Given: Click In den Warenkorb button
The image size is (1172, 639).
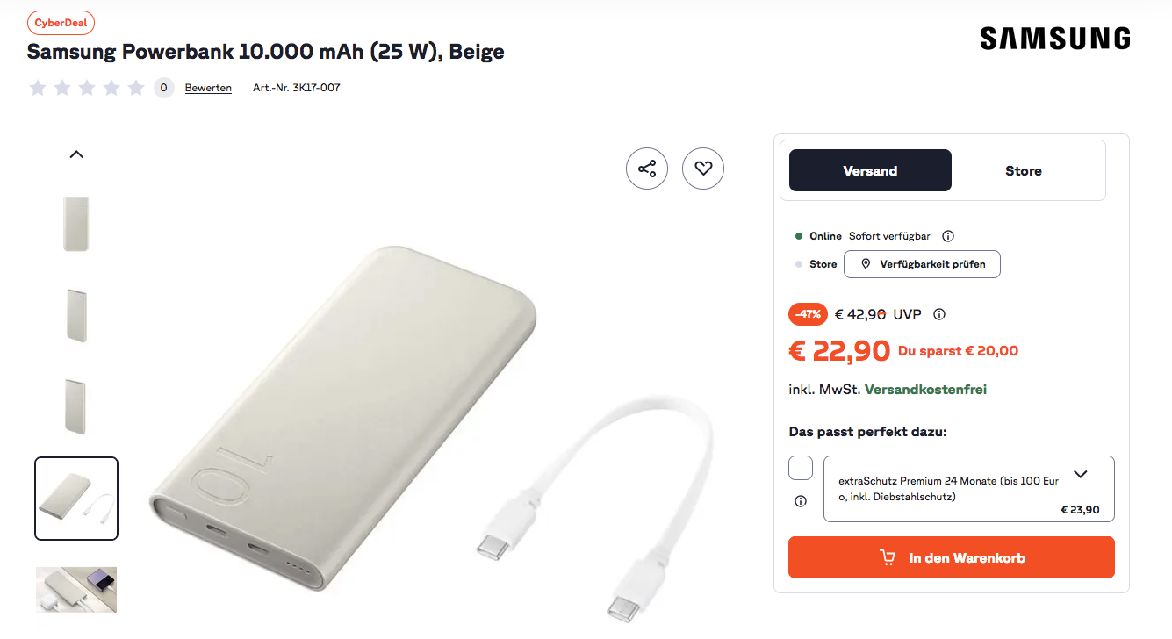Looking at the screenshot, I should pos(952,557).
